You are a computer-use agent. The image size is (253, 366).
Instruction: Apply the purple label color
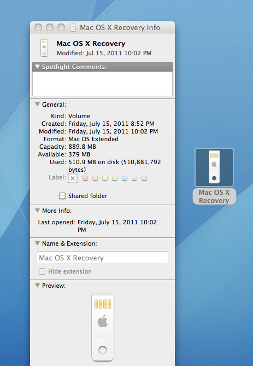click(x=134, y=178)
